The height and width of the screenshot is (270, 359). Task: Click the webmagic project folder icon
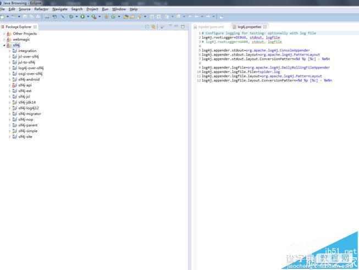[9, 40]
